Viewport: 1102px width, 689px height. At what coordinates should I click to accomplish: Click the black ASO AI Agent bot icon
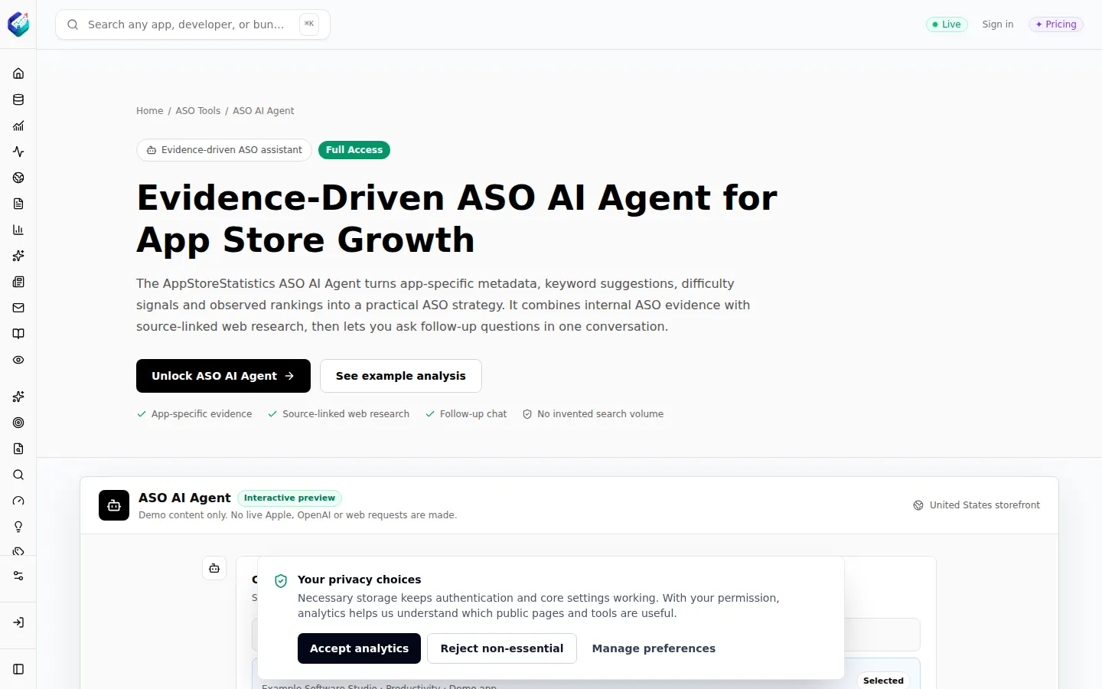(114, 505)
